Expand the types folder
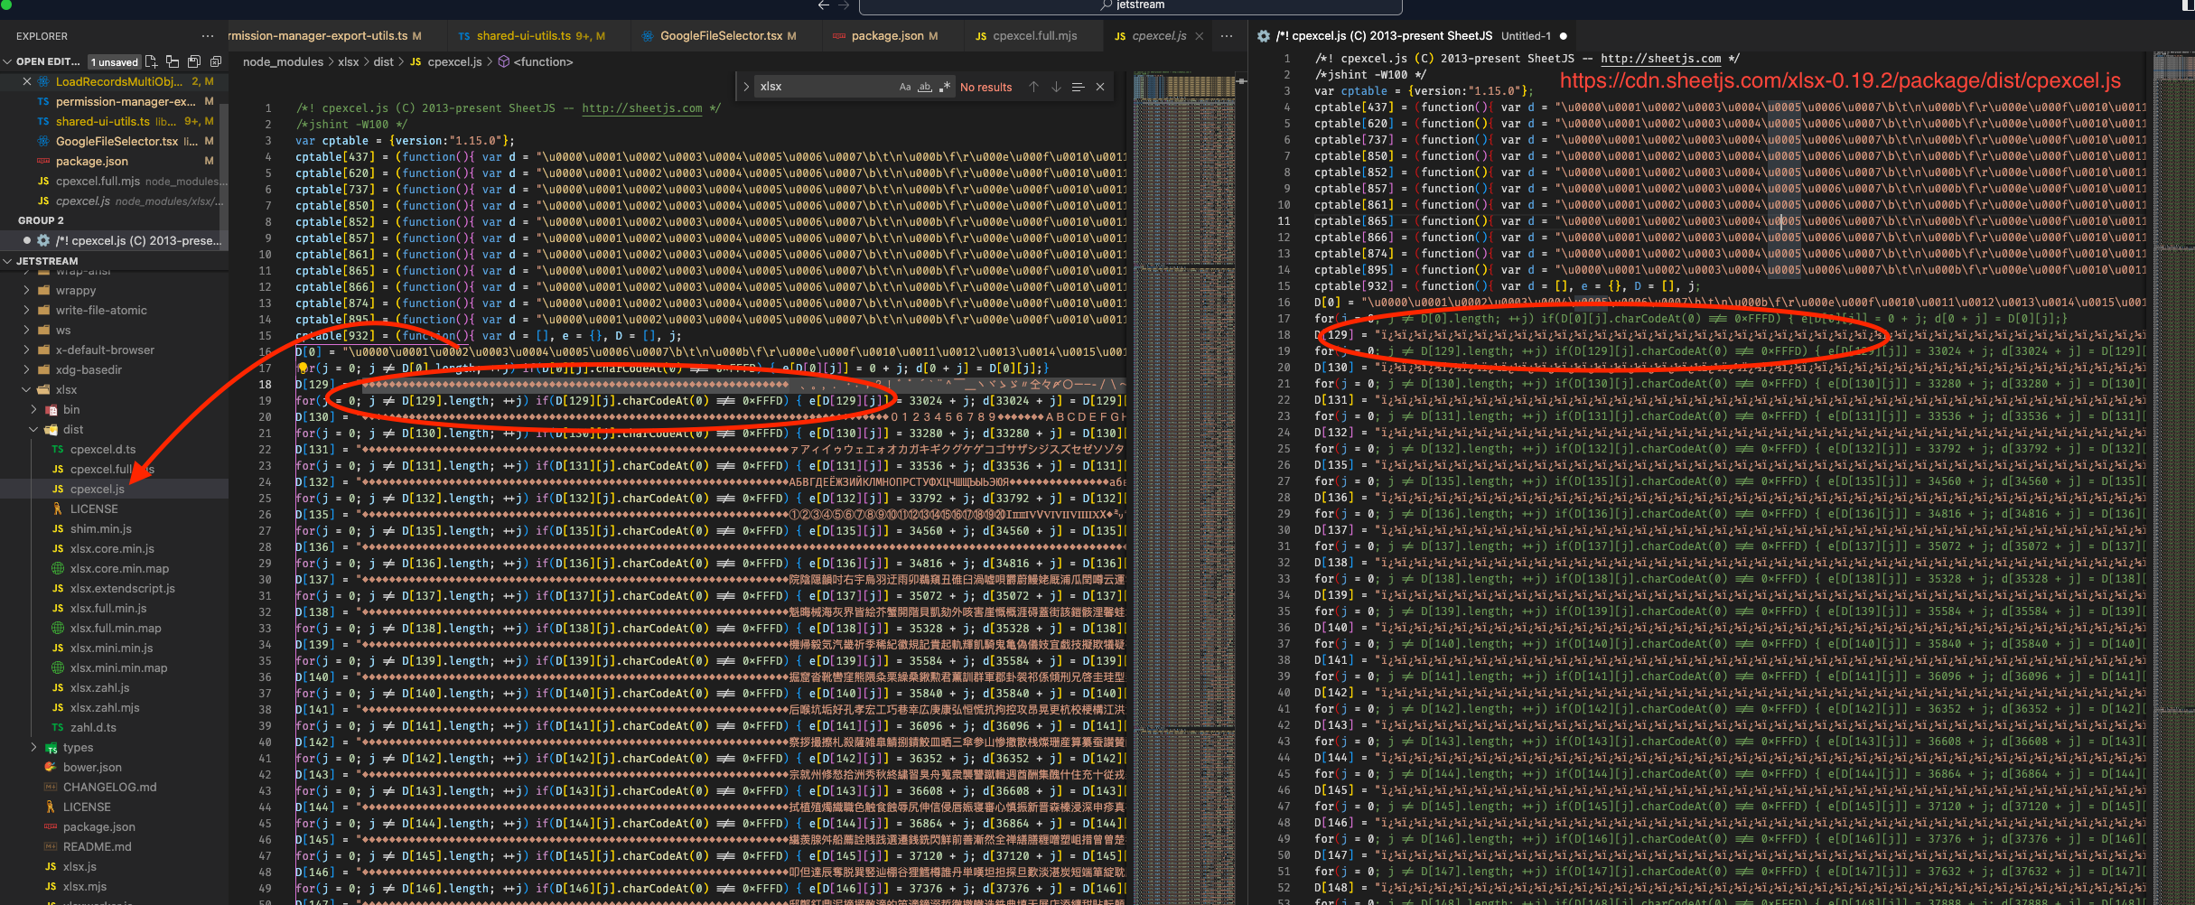The image size is (2195, 905). coord(34,748)
